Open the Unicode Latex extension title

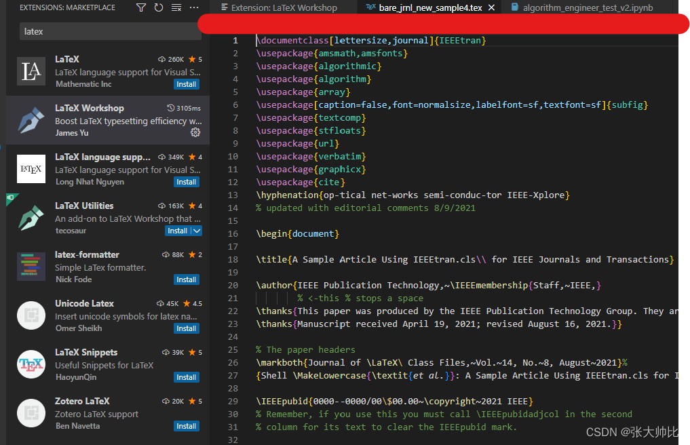[84, 303]
